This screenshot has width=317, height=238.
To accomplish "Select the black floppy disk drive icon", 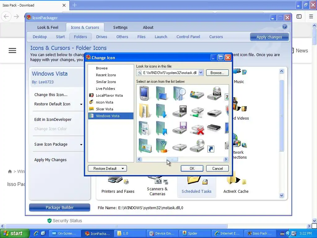I will (x=180, y=111).
